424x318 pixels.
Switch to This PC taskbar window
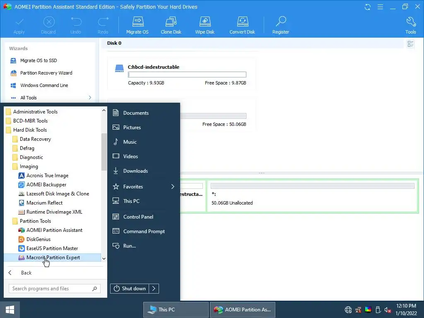tap(176, 310)
